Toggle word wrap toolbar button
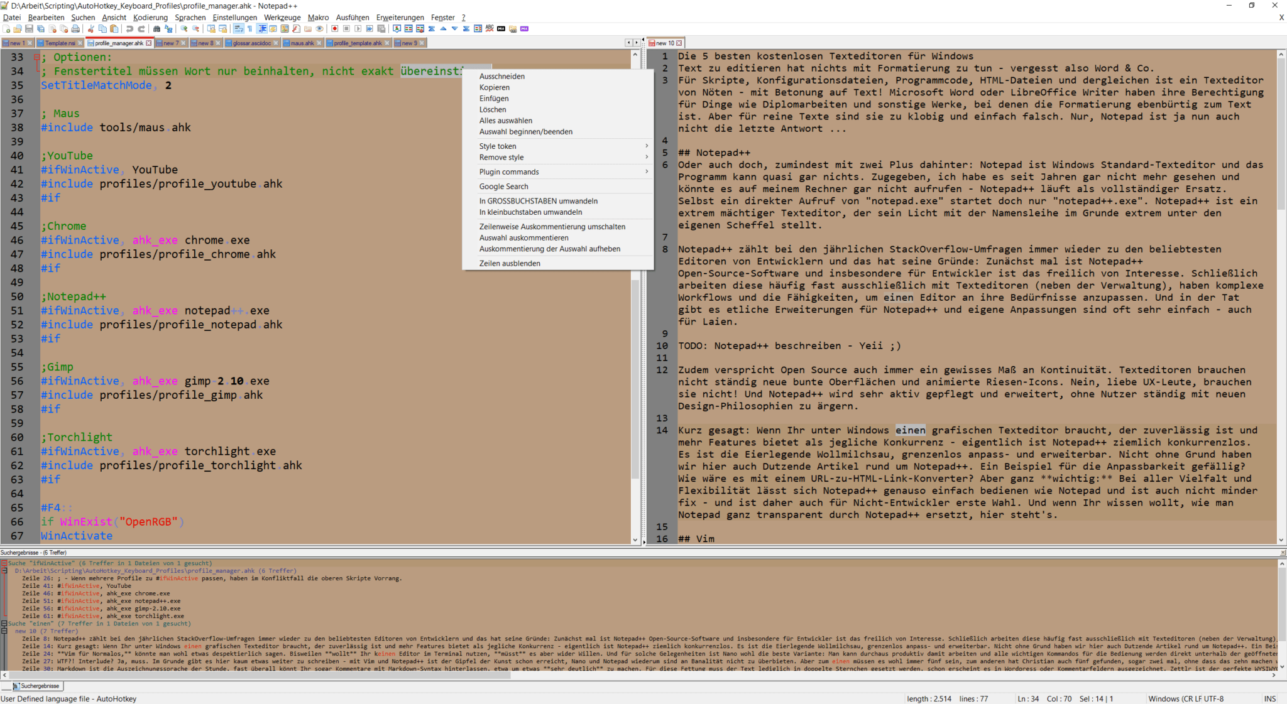The height and width of the screenshot is (704, 1287). pos(239,29)
